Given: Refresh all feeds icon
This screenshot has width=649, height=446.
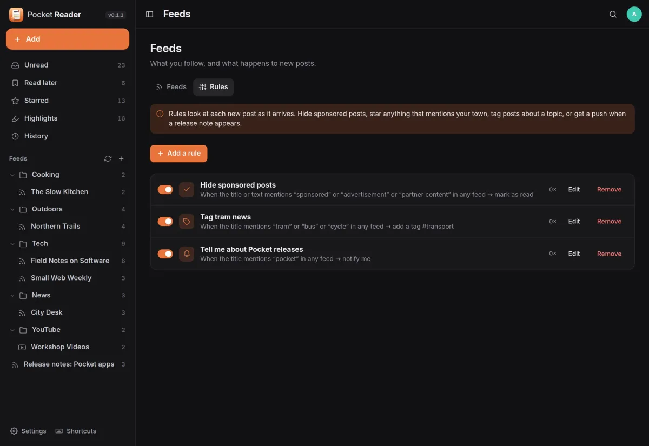Looking at the screenshot, I should coord(108,158).
